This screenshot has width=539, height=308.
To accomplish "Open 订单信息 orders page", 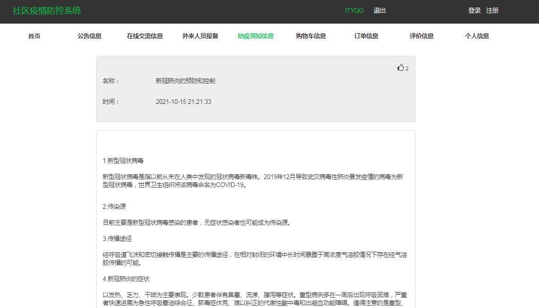I will point(366,36).
